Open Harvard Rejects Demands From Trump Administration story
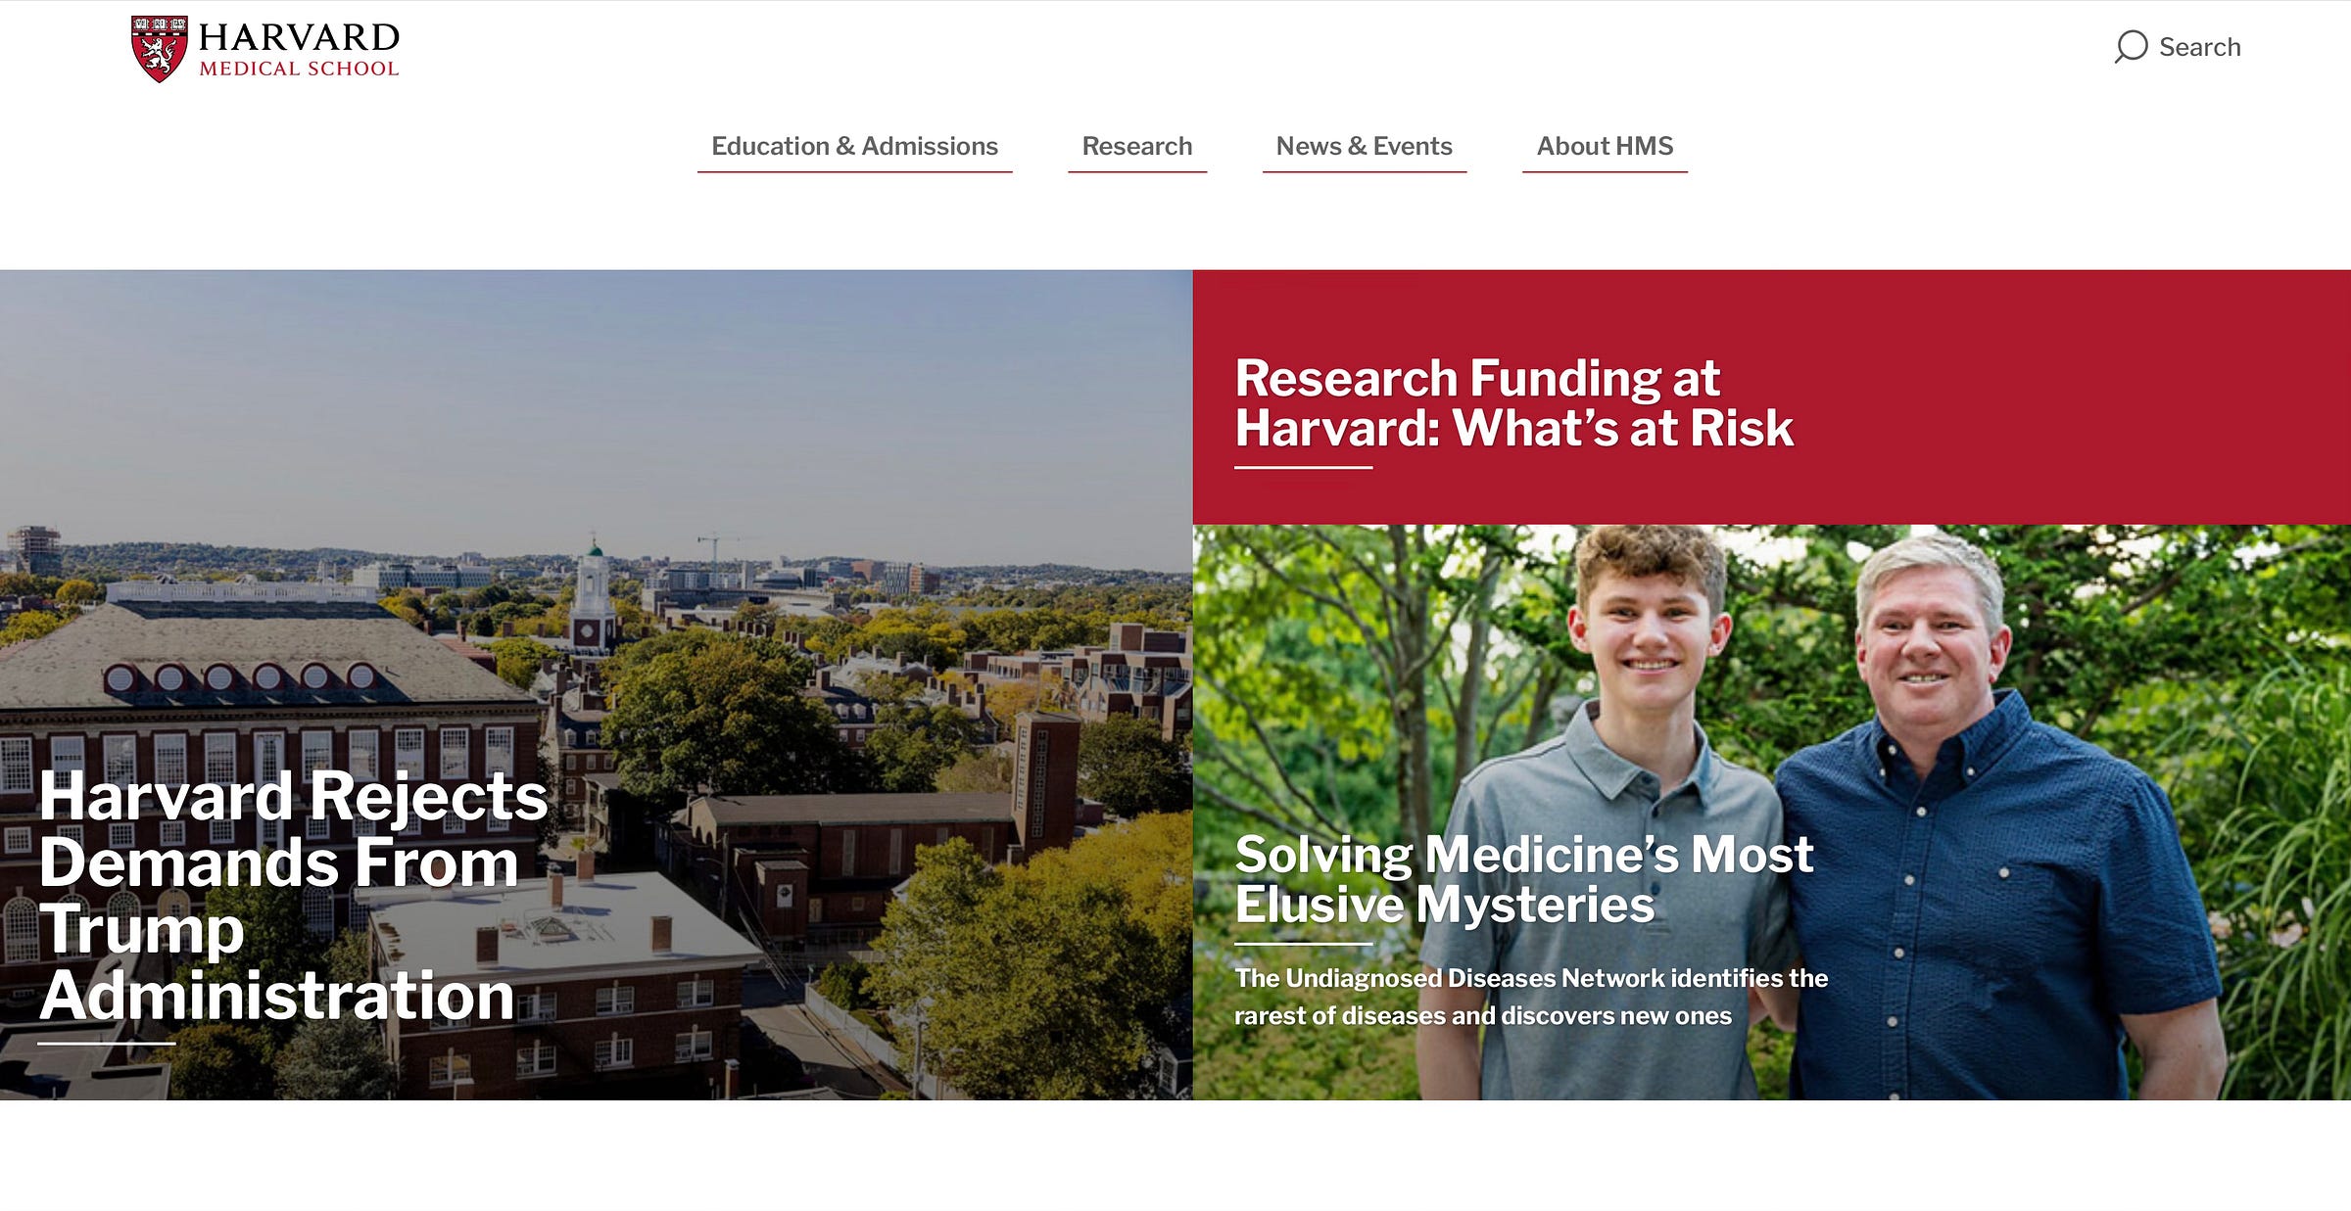This screenshot has width=2351, height=1211. coord(293,895)
